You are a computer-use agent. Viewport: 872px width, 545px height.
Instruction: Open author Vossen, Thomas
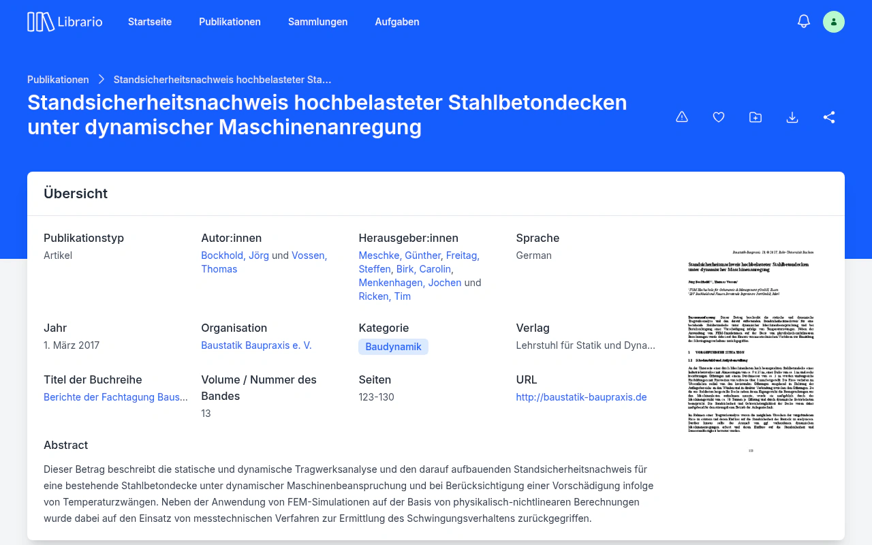click(x=264, y=262)
